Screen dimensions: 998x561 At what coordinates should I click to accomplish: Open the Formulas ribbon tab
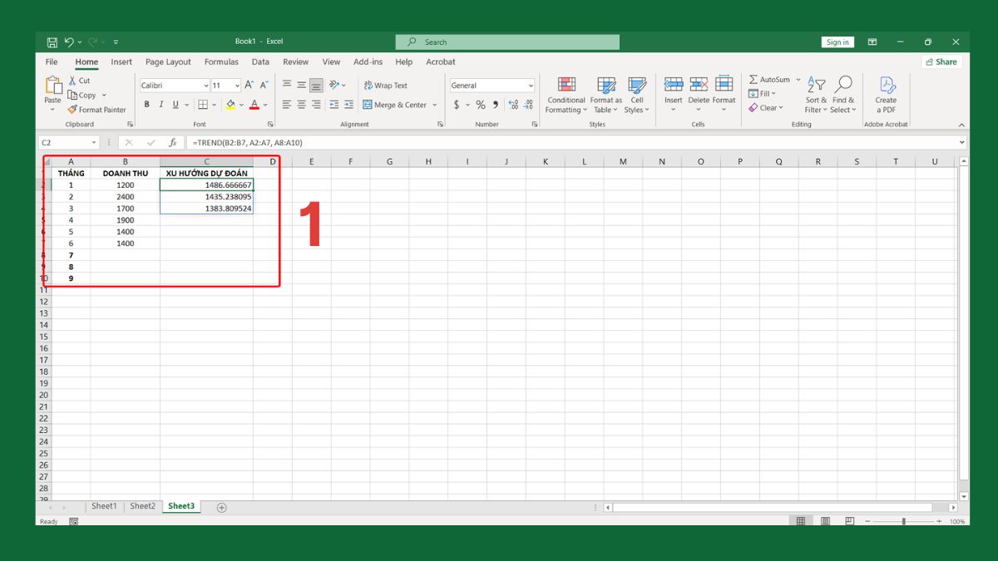(x=221, y=62)
